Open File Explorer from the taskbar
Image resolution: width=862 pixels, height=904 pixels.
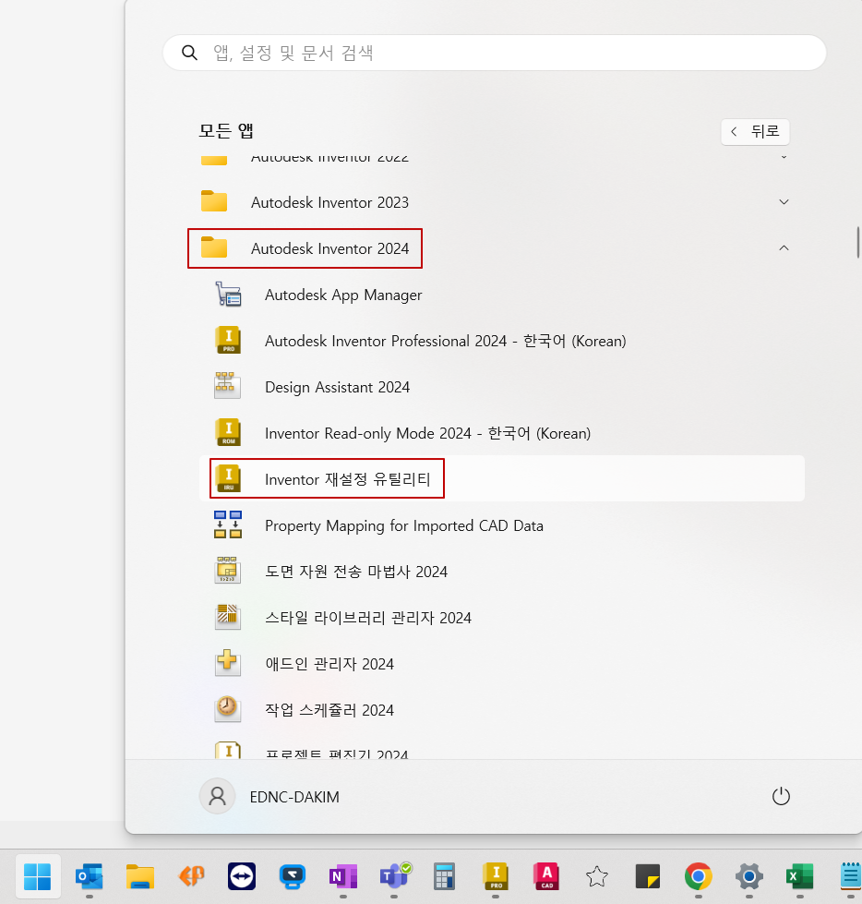140,876
